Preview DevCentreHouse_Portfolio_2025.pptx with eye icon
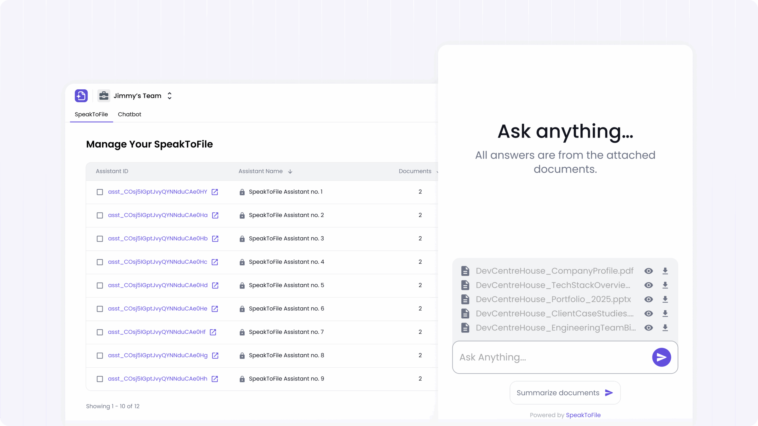Screen dimensions: 758x426 [648, 299]
